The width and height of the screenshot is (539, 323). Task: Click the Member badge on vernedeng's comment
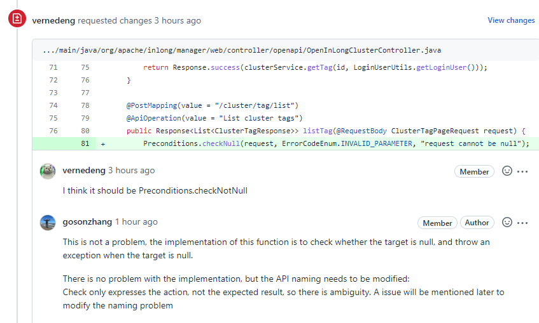coord(474,171)
